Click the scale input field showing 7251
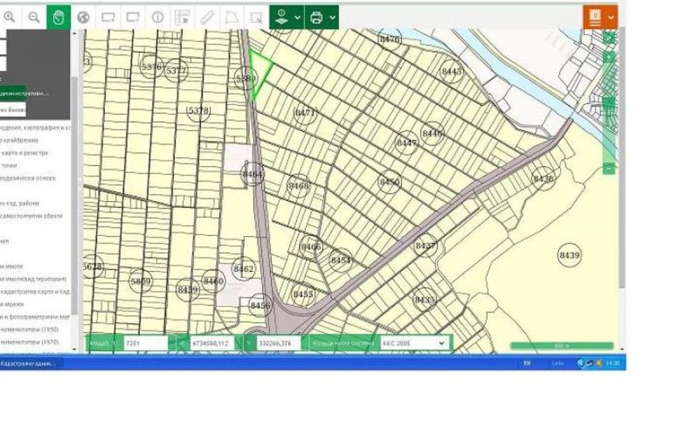This screenshot has height=437, width=699. [x=144, y=342]
